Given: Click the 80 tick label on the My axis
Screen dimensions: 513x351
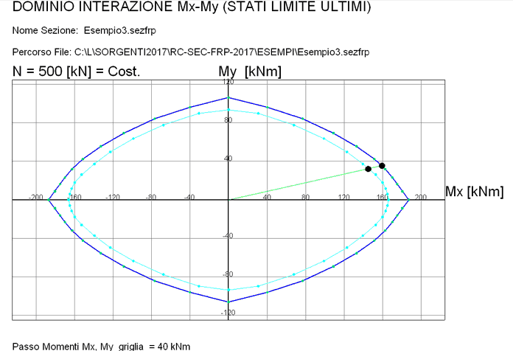Looking at the screenshot, I should click(x=228, y=120).
